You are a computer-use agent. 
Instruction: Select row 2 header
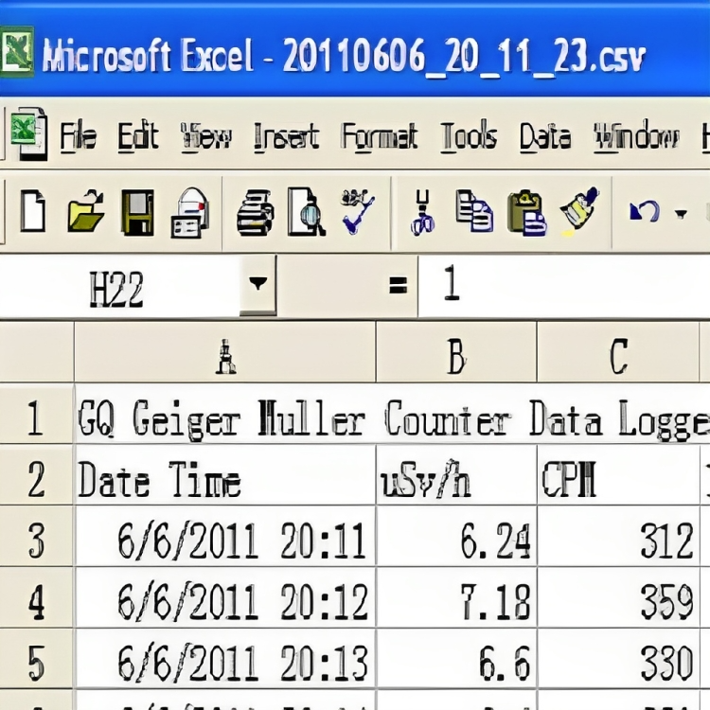[x=36, y=475]
